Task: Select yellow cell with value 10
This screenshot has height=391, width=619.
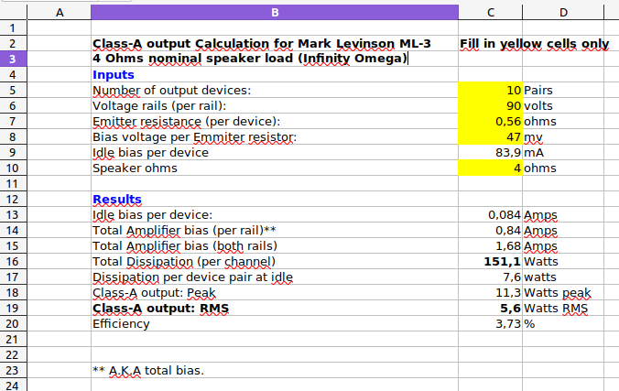Action: coord(490,90)
